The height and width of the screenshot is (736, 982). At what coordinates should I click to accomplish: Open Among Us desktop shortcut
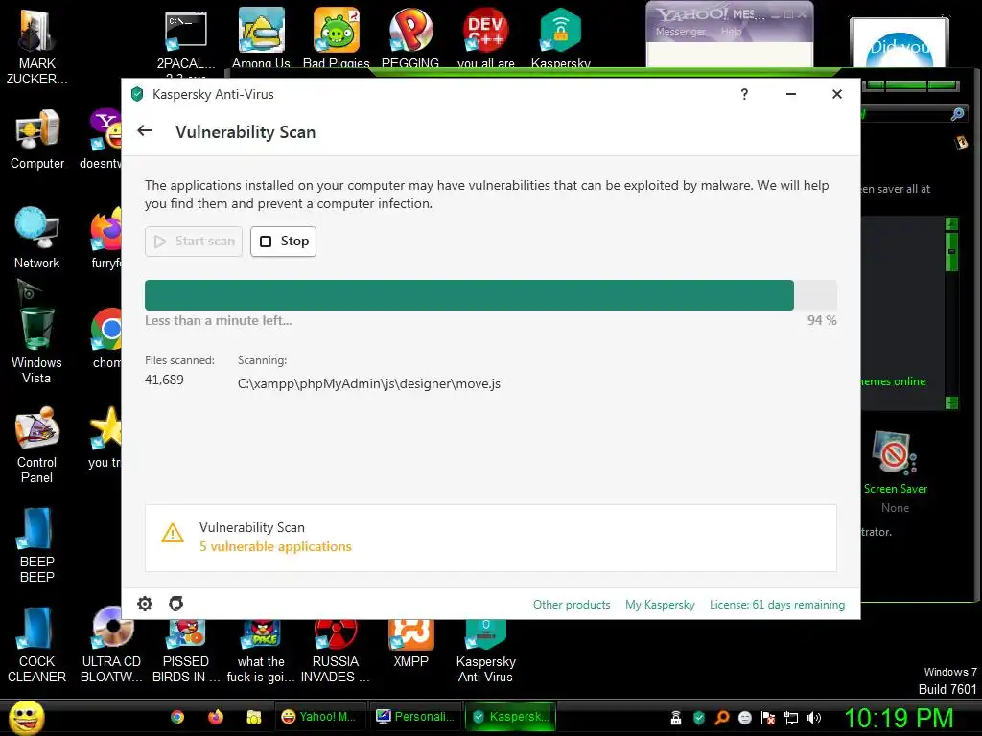[x=261, y=37]
